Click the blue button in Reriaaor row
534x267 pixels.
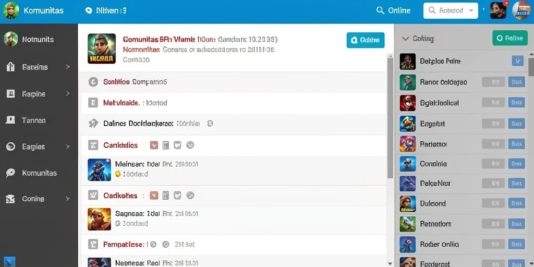[516, 144]
